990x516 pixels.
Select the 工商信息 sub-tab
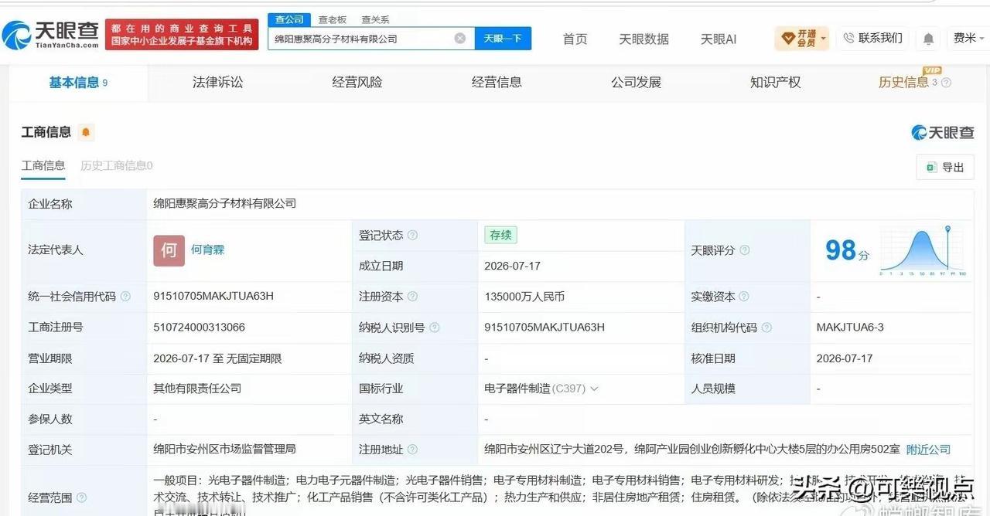click(x=43, y=165)
